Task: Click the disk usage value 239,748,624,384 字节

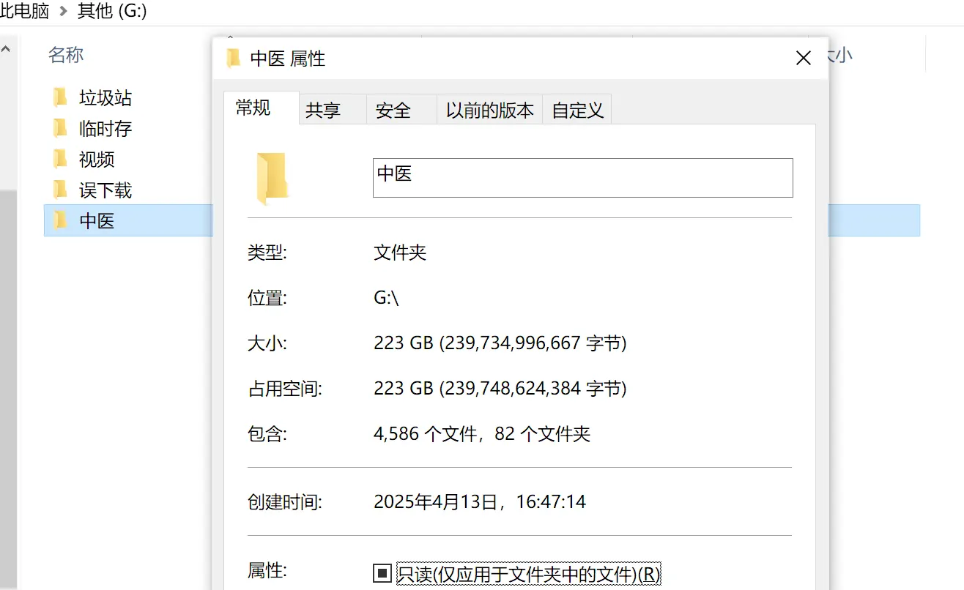Action: (533, 388)
